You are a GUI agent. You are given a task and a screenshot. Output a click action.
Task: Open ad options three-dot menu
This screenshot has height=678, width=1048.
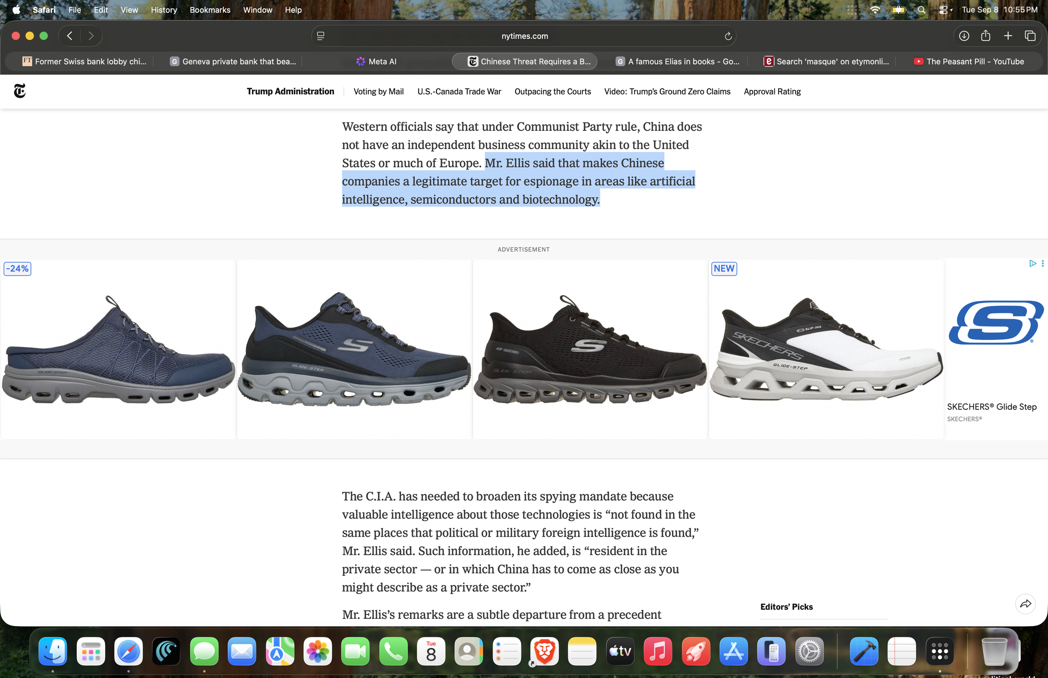(1042, 263)
